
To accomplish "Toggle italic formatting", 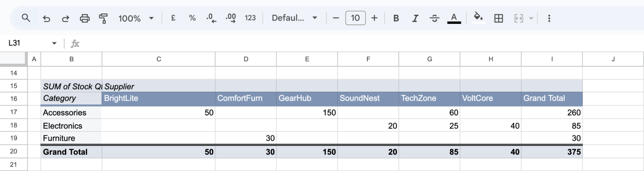I will point(415,18).
